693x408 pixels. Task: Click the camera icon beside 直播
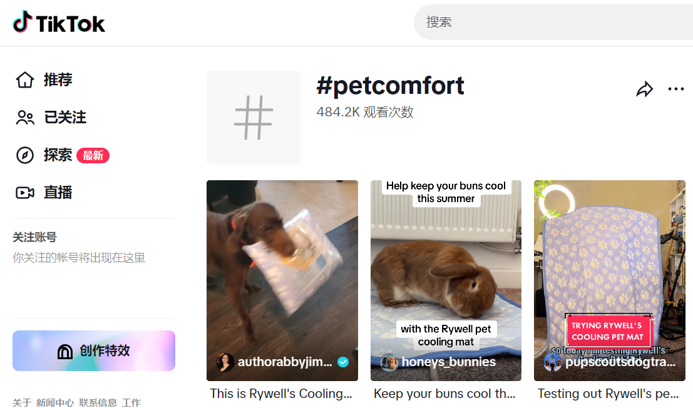[x=25, y=193]
